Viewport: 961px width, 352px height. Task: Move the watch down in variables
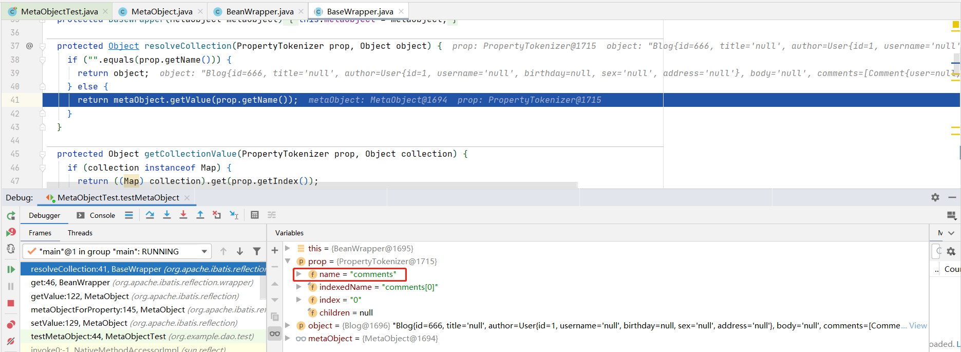click(275, 300)
